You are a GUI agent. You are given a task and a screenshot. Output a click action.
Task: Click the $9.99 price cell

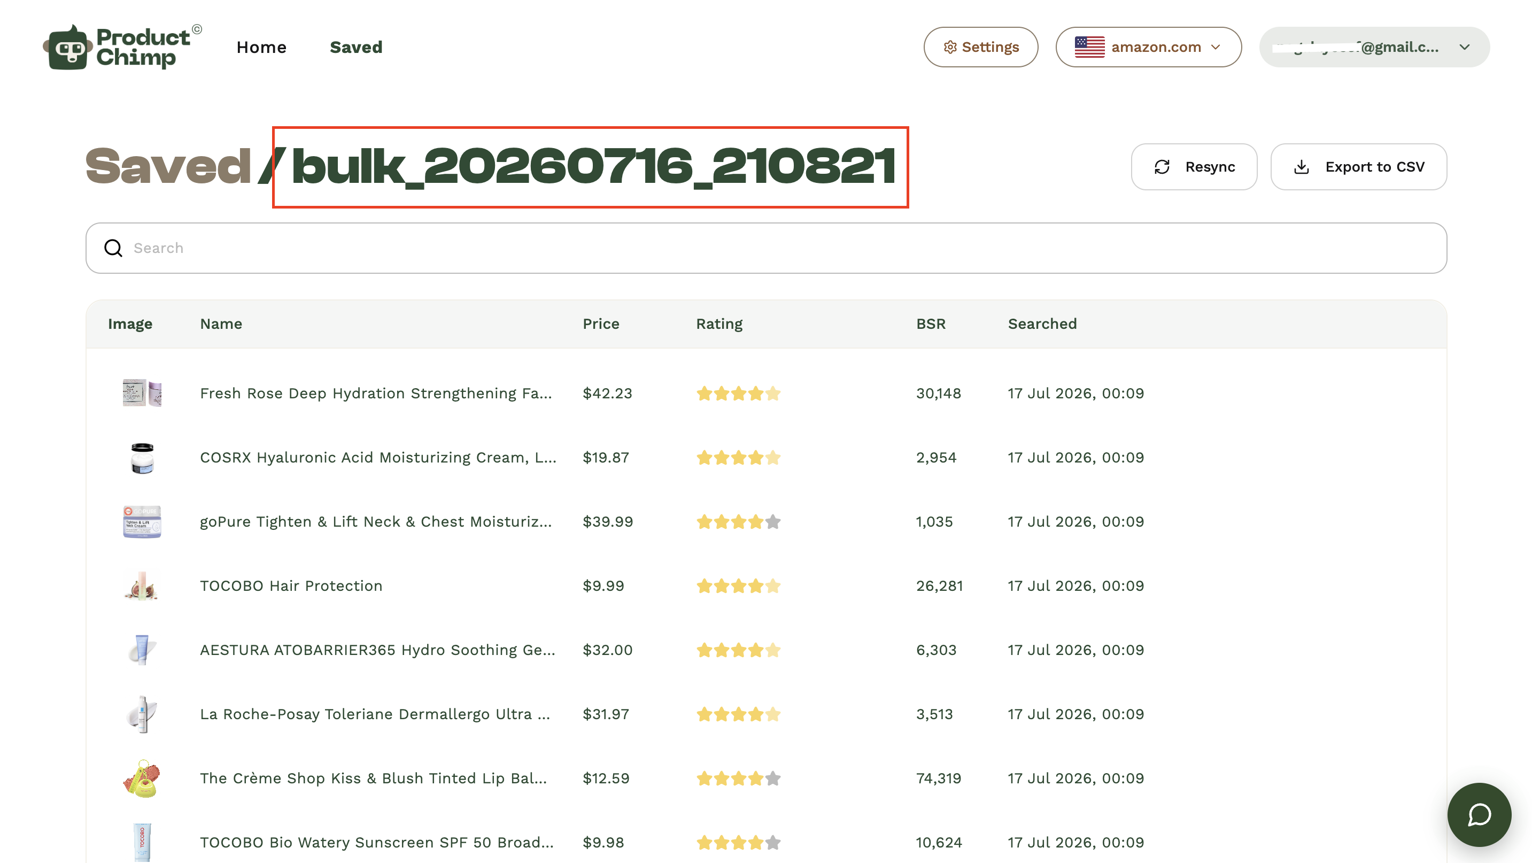603,586
